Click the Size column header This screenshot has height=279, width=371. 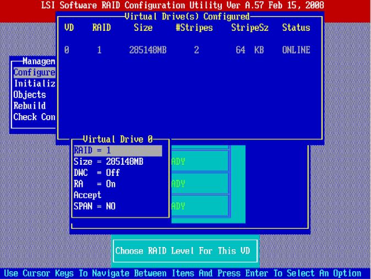coord(143,28)
